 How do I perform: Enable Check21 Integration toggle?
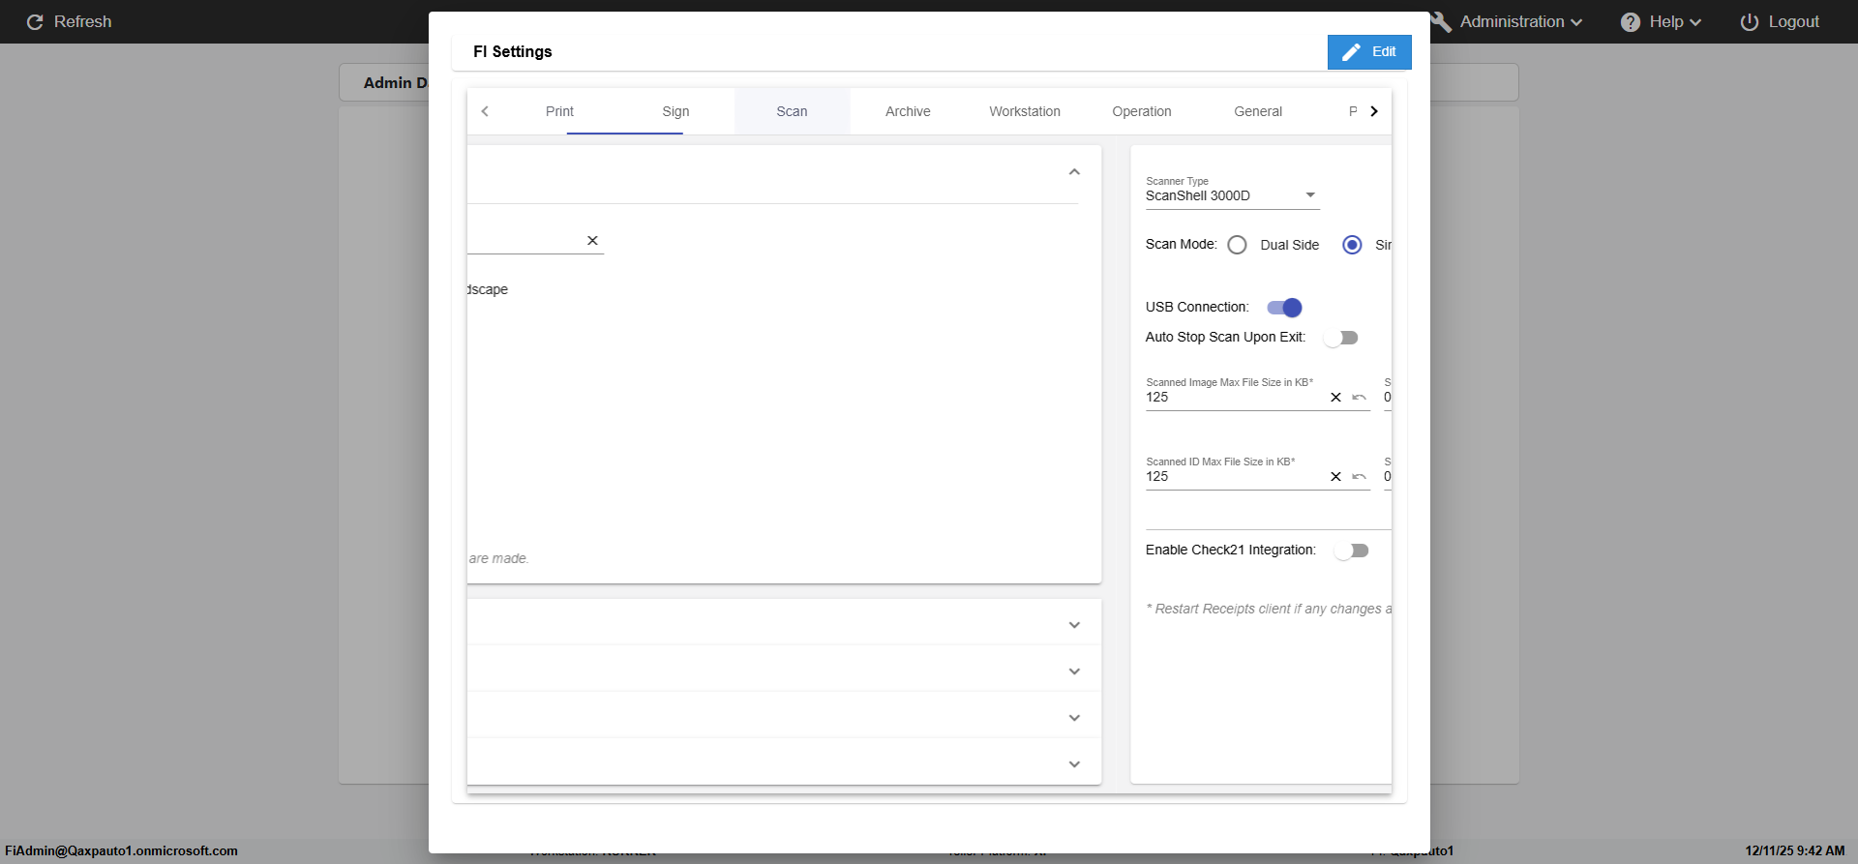pyautogui.click(x=1351, y=551)
